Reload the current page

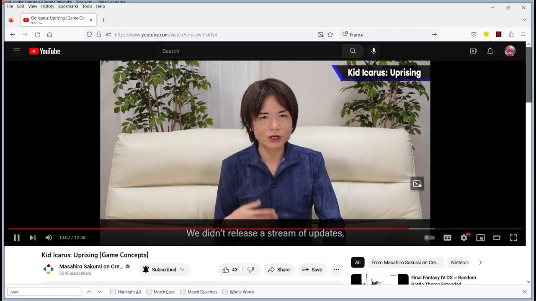[37, 35]
